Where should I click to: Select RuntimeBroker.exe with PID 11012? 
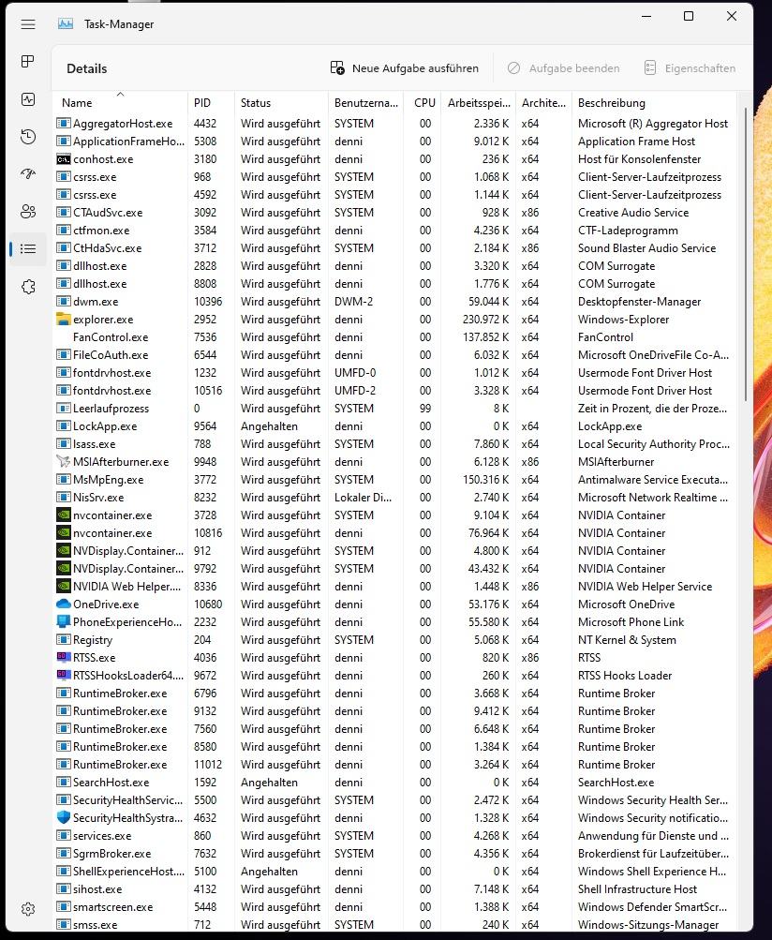pos(394,765)
